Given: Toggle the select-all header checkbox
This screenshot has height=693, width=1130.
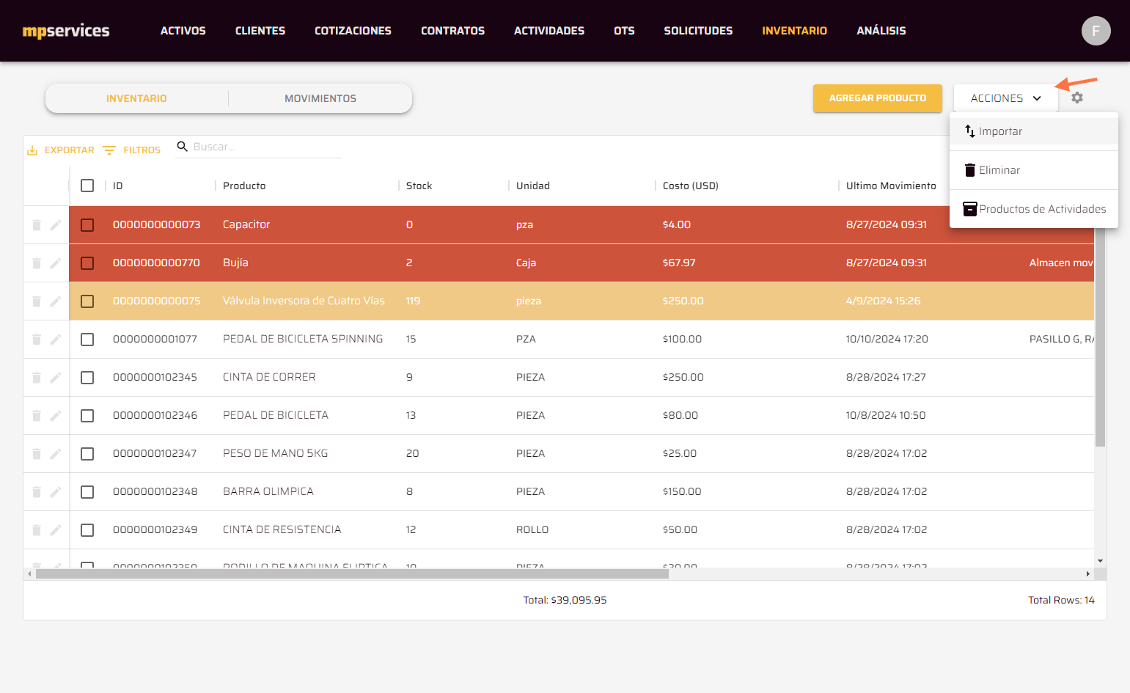Looking at the screenshot, I should 87,186.
